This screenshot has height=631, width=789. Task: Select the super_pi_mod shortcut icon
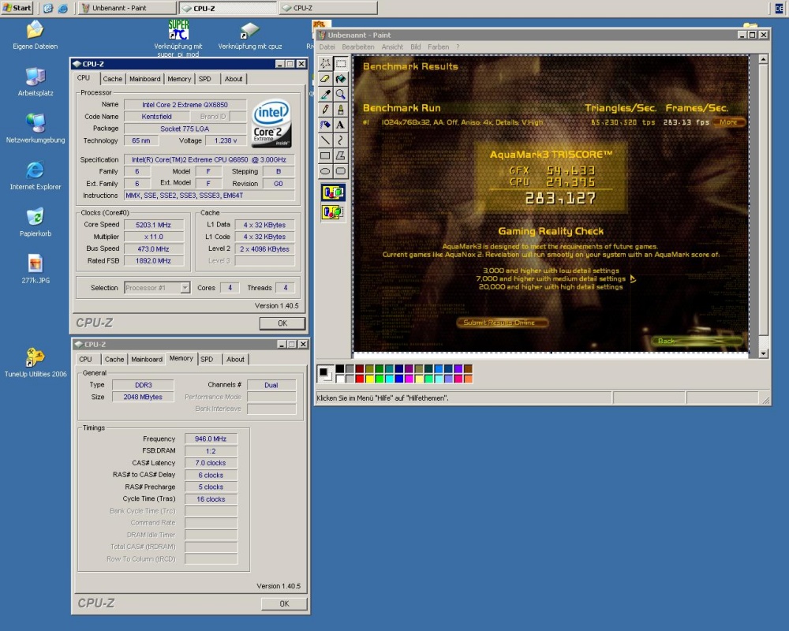[x=178, y=38]
